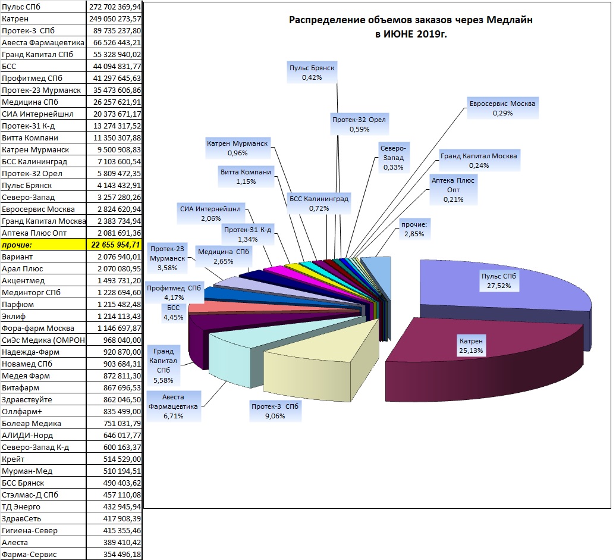
Task: Click the yellow 'прочие:' cell
Action: click(x=43, y=245)
